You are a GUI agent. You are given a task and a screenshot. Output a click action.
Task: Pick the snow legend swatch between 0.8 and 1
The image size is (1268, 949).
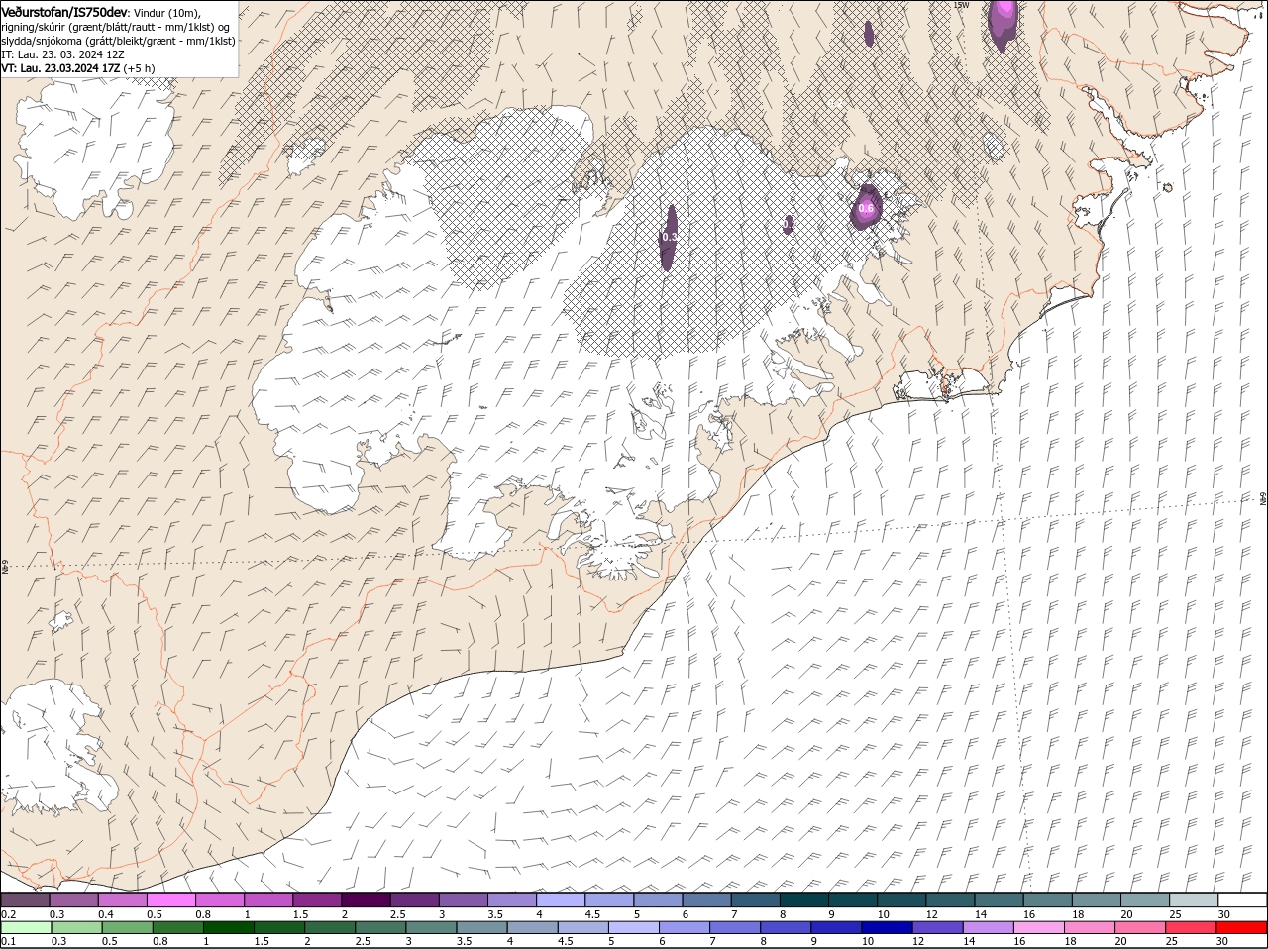pos(220,900)
